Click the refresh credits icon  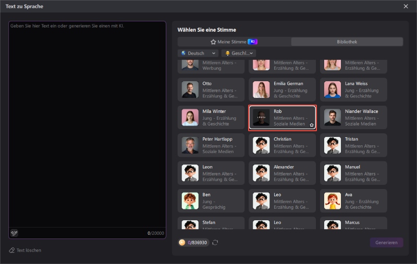click(215, 243)
